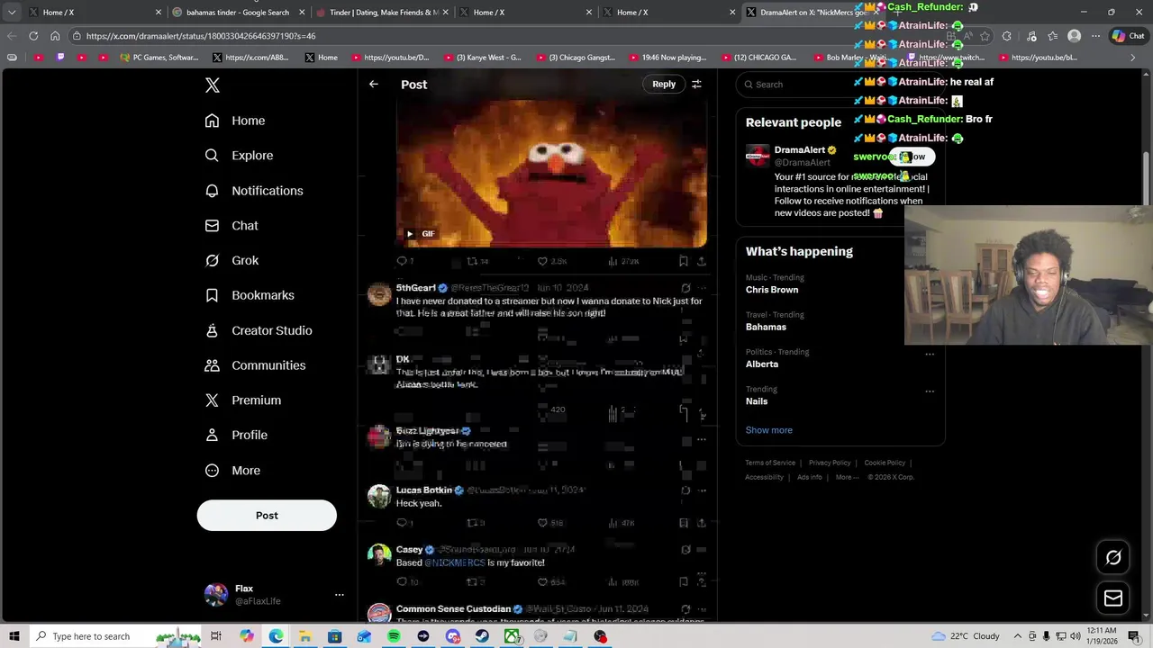The width and height of the screenshot is (1153, 648).
Task: Reload the browser page
Action: coord(33,36)
